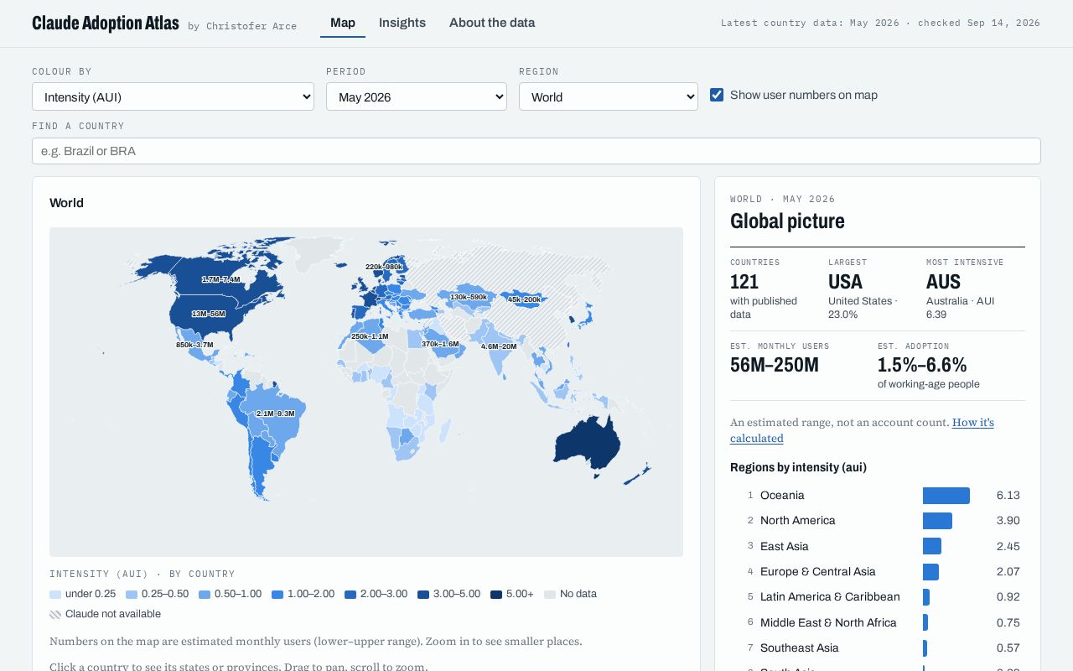Open the Region dropdown showing World
The image size is (1073, 671).
click(x=609, y=96)
